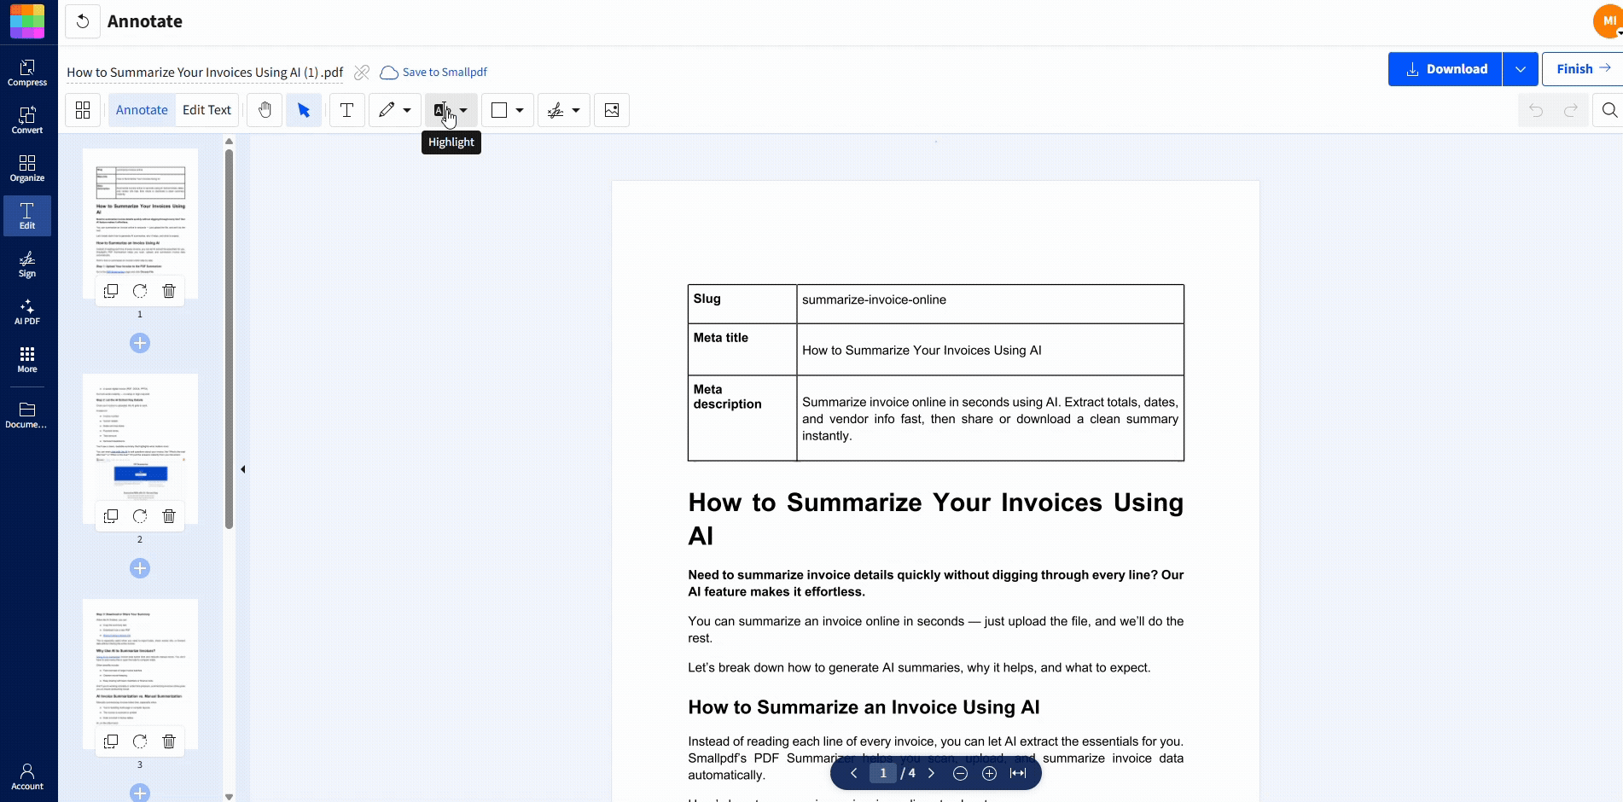
Task: Expand the Download options dropdown
Action: 1520,69
